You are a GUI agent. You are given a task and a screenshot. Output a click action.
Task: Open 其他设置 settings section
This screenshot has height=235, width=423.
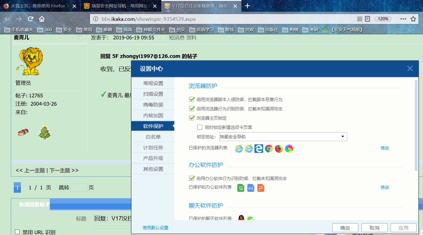tap(153, 169)
